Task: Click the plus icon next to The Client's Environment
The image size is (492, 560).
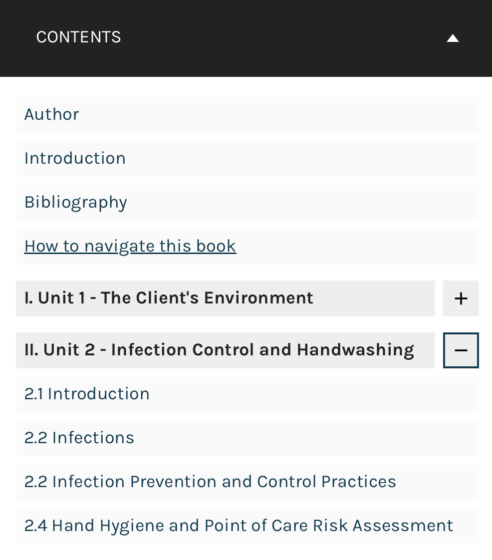Action: pyautogui.click(x=461, y=298)
